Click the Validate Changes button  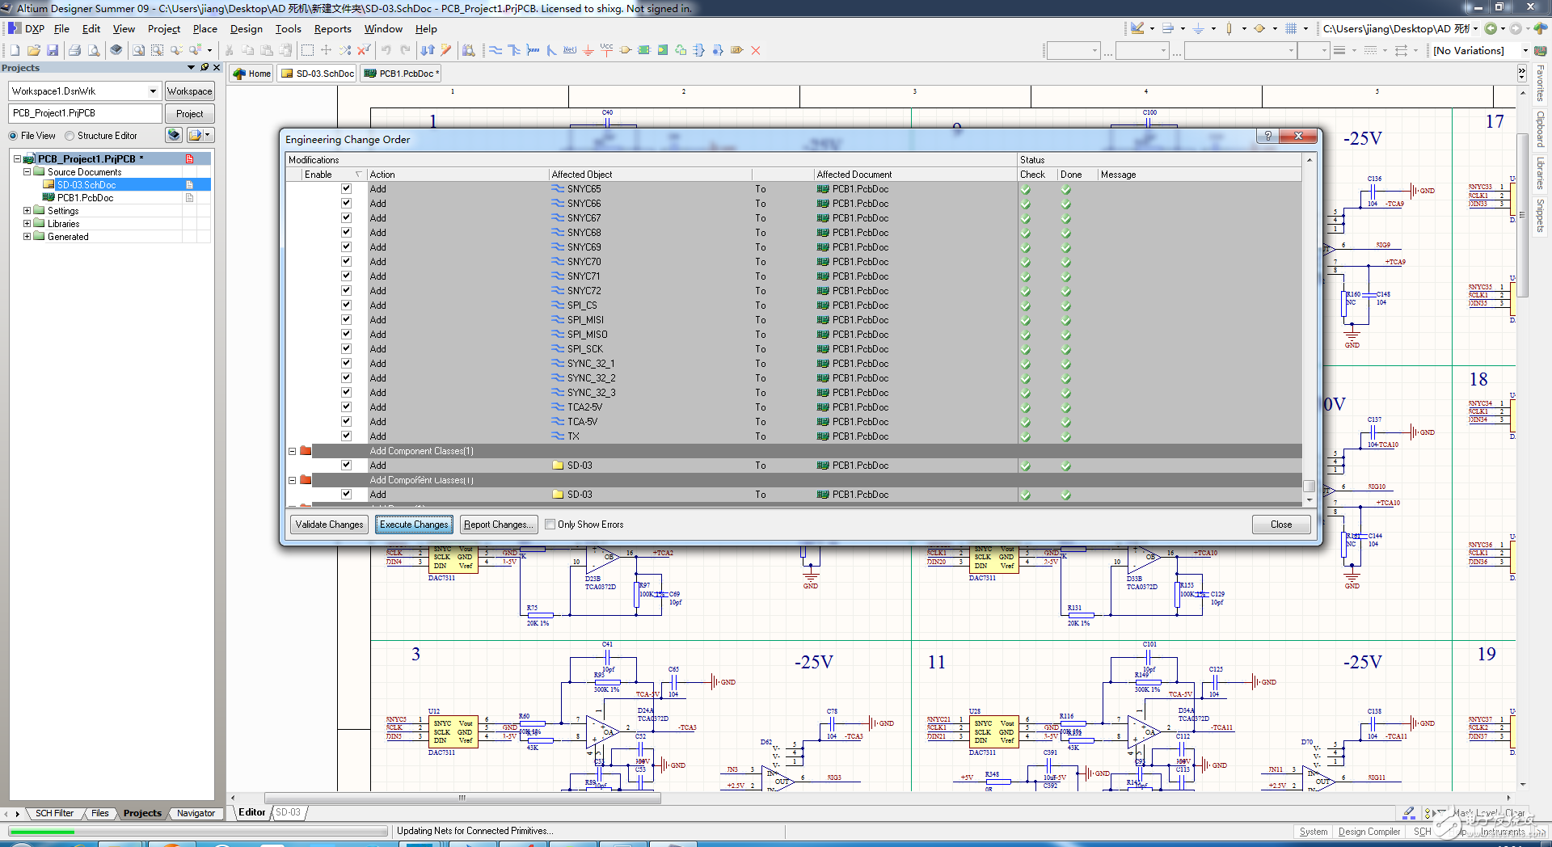coord(329,525)
